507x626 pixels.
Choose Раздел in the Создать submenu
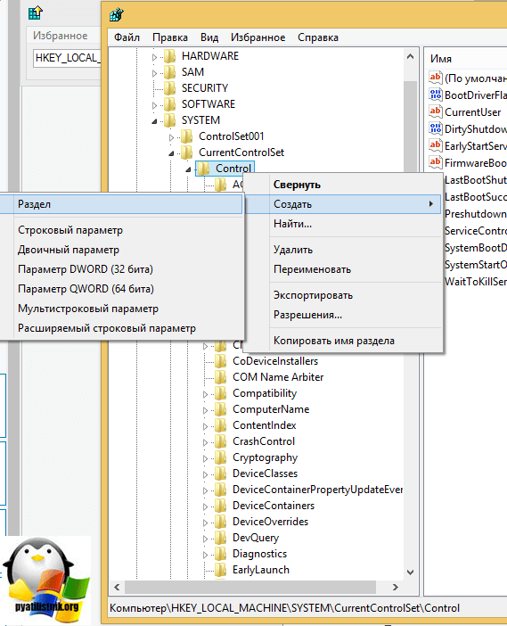(121, 204)
